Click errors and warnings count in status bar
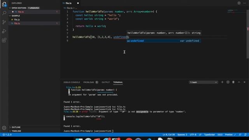 point(7,135)
